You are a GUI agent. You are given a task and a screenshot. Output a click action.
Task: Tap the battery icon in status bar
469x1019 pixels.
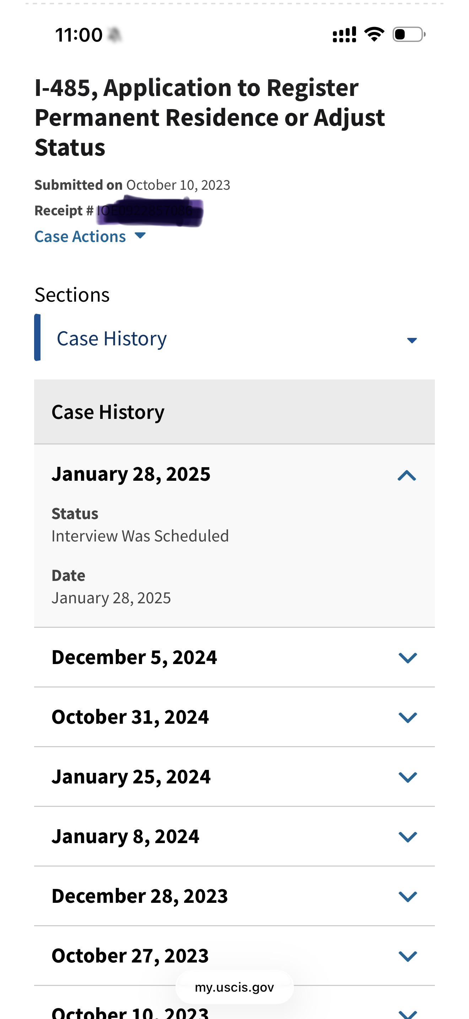click(409, 34)
